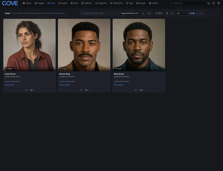The image size is (223, 171).
Task: Click the samples count on Elias Grant card
Action: click(141, 90)
